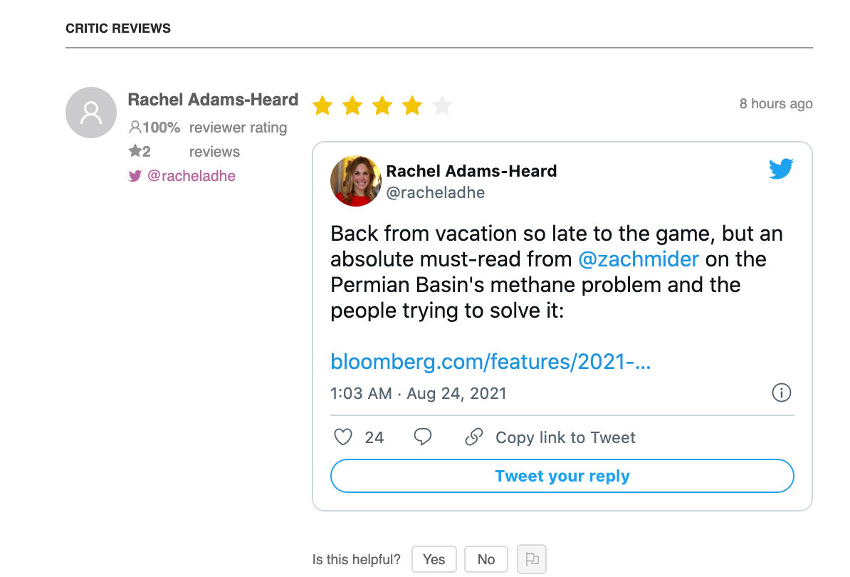Mark review helpful with Yes
Screen dimensions: 850x577
pyautogui.click(x=434, y=559)
